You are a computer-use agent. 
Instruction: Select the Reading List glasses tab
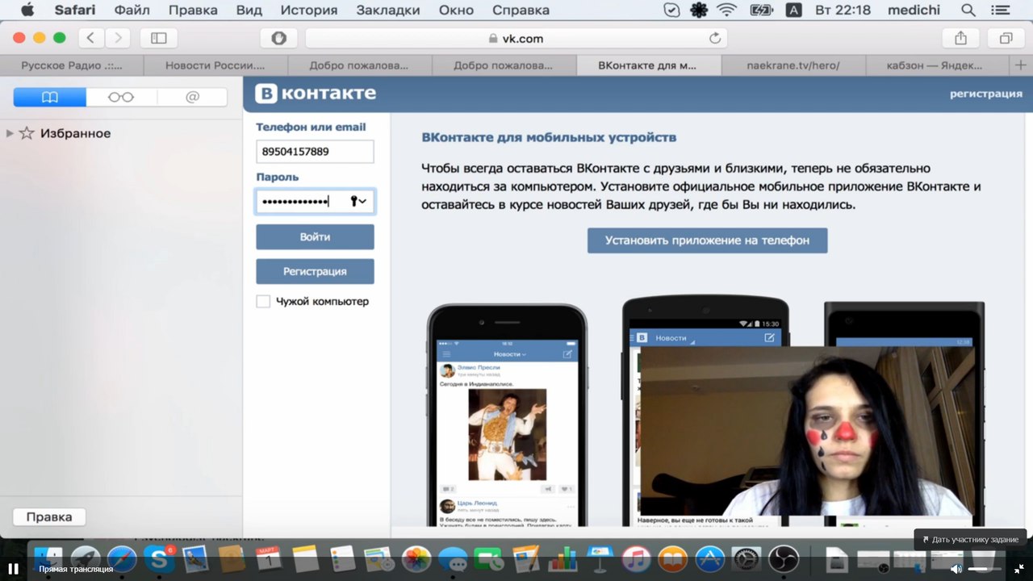(121, 97)
